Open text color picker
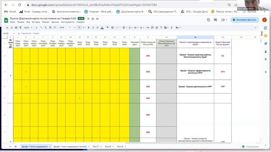 pos(102,27)
